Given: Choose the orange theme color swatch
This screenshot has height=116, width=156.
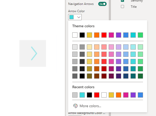Looking at the screenshot, I should pos(97,35).
